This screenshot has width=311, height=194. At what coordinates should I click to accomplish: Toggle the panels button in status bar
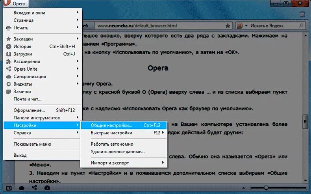pyautogui.click(x=9, y=188)
